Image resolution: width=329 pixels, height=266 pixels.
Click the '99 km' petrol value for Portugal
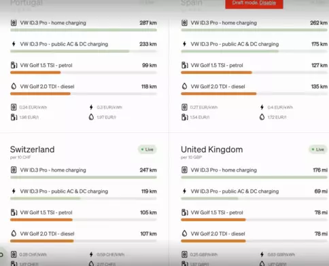[x=150, y=65]
